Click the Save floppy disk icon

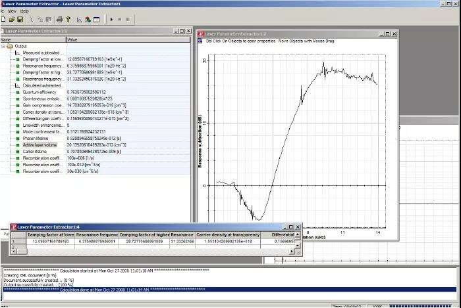(x=19, y=20)
